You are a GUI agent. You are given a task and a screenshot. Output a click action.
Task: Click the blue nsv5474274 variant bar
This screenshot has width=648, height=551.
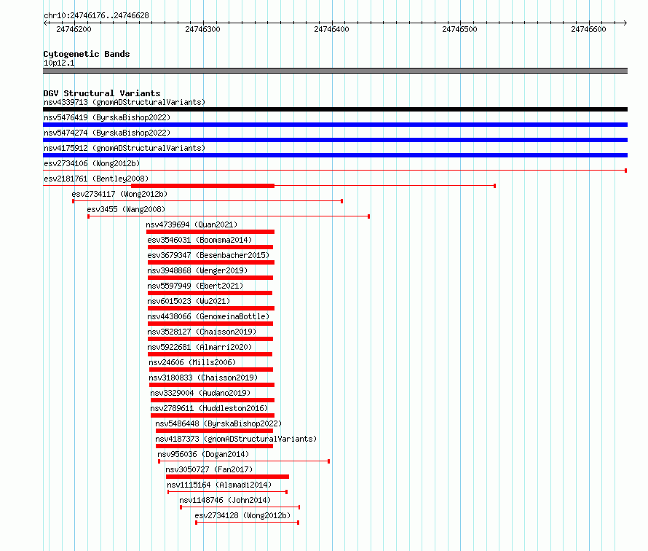335,140
